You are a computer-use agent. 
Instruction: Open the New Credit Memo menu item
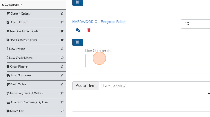[20, 58]
